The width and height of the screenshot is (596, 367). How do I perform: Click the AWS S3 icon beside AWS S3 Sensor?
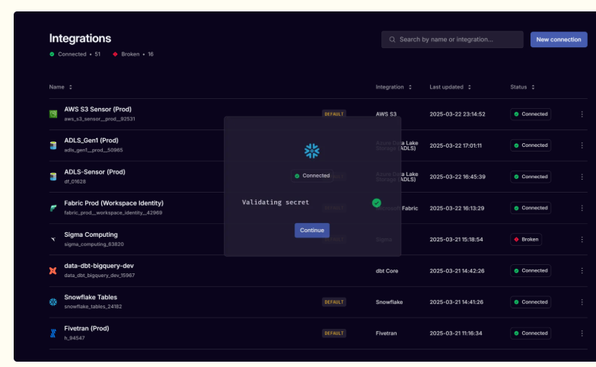pyautogui.click(x=53, y=114)
